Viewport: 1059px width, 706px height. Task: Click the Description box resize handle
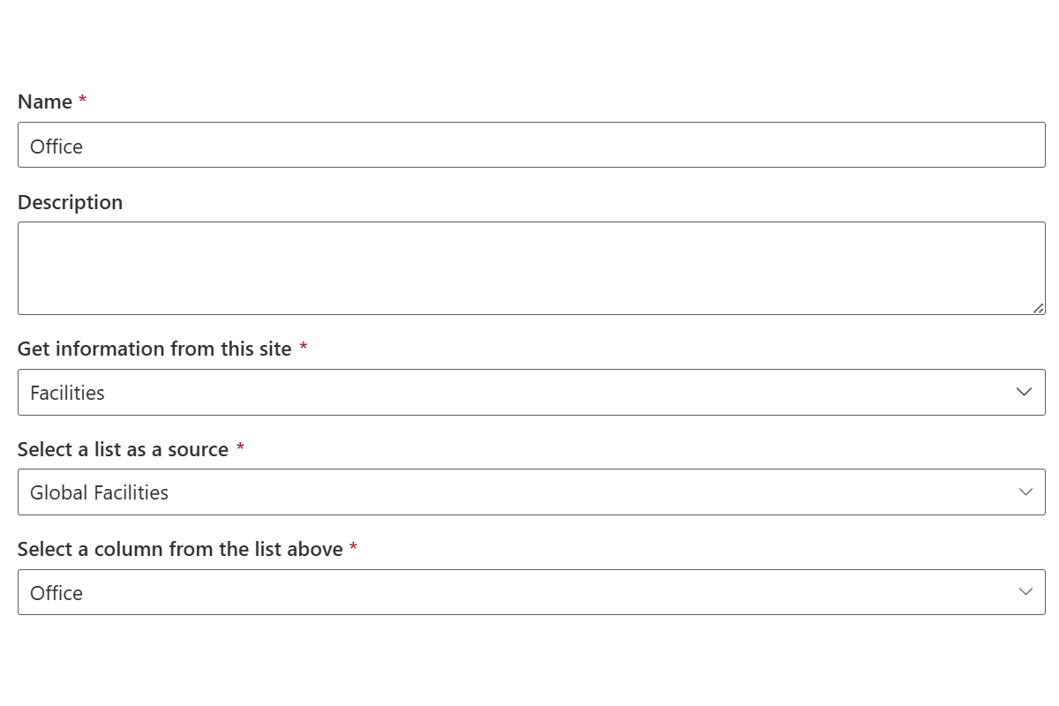[x=1038, y=308]
